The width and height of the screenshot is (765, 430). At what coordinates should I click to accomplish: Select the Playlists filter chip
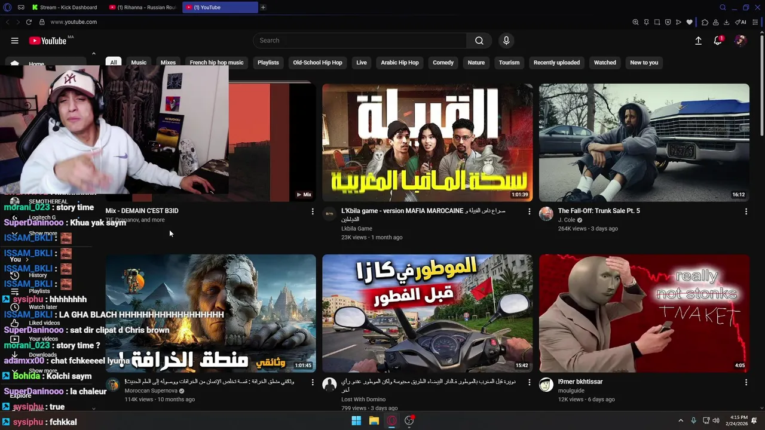pyautogui.click(x=268, y=62)
